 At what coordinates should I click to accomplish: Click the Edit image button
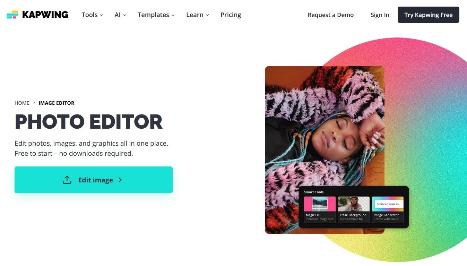[94, 180]
